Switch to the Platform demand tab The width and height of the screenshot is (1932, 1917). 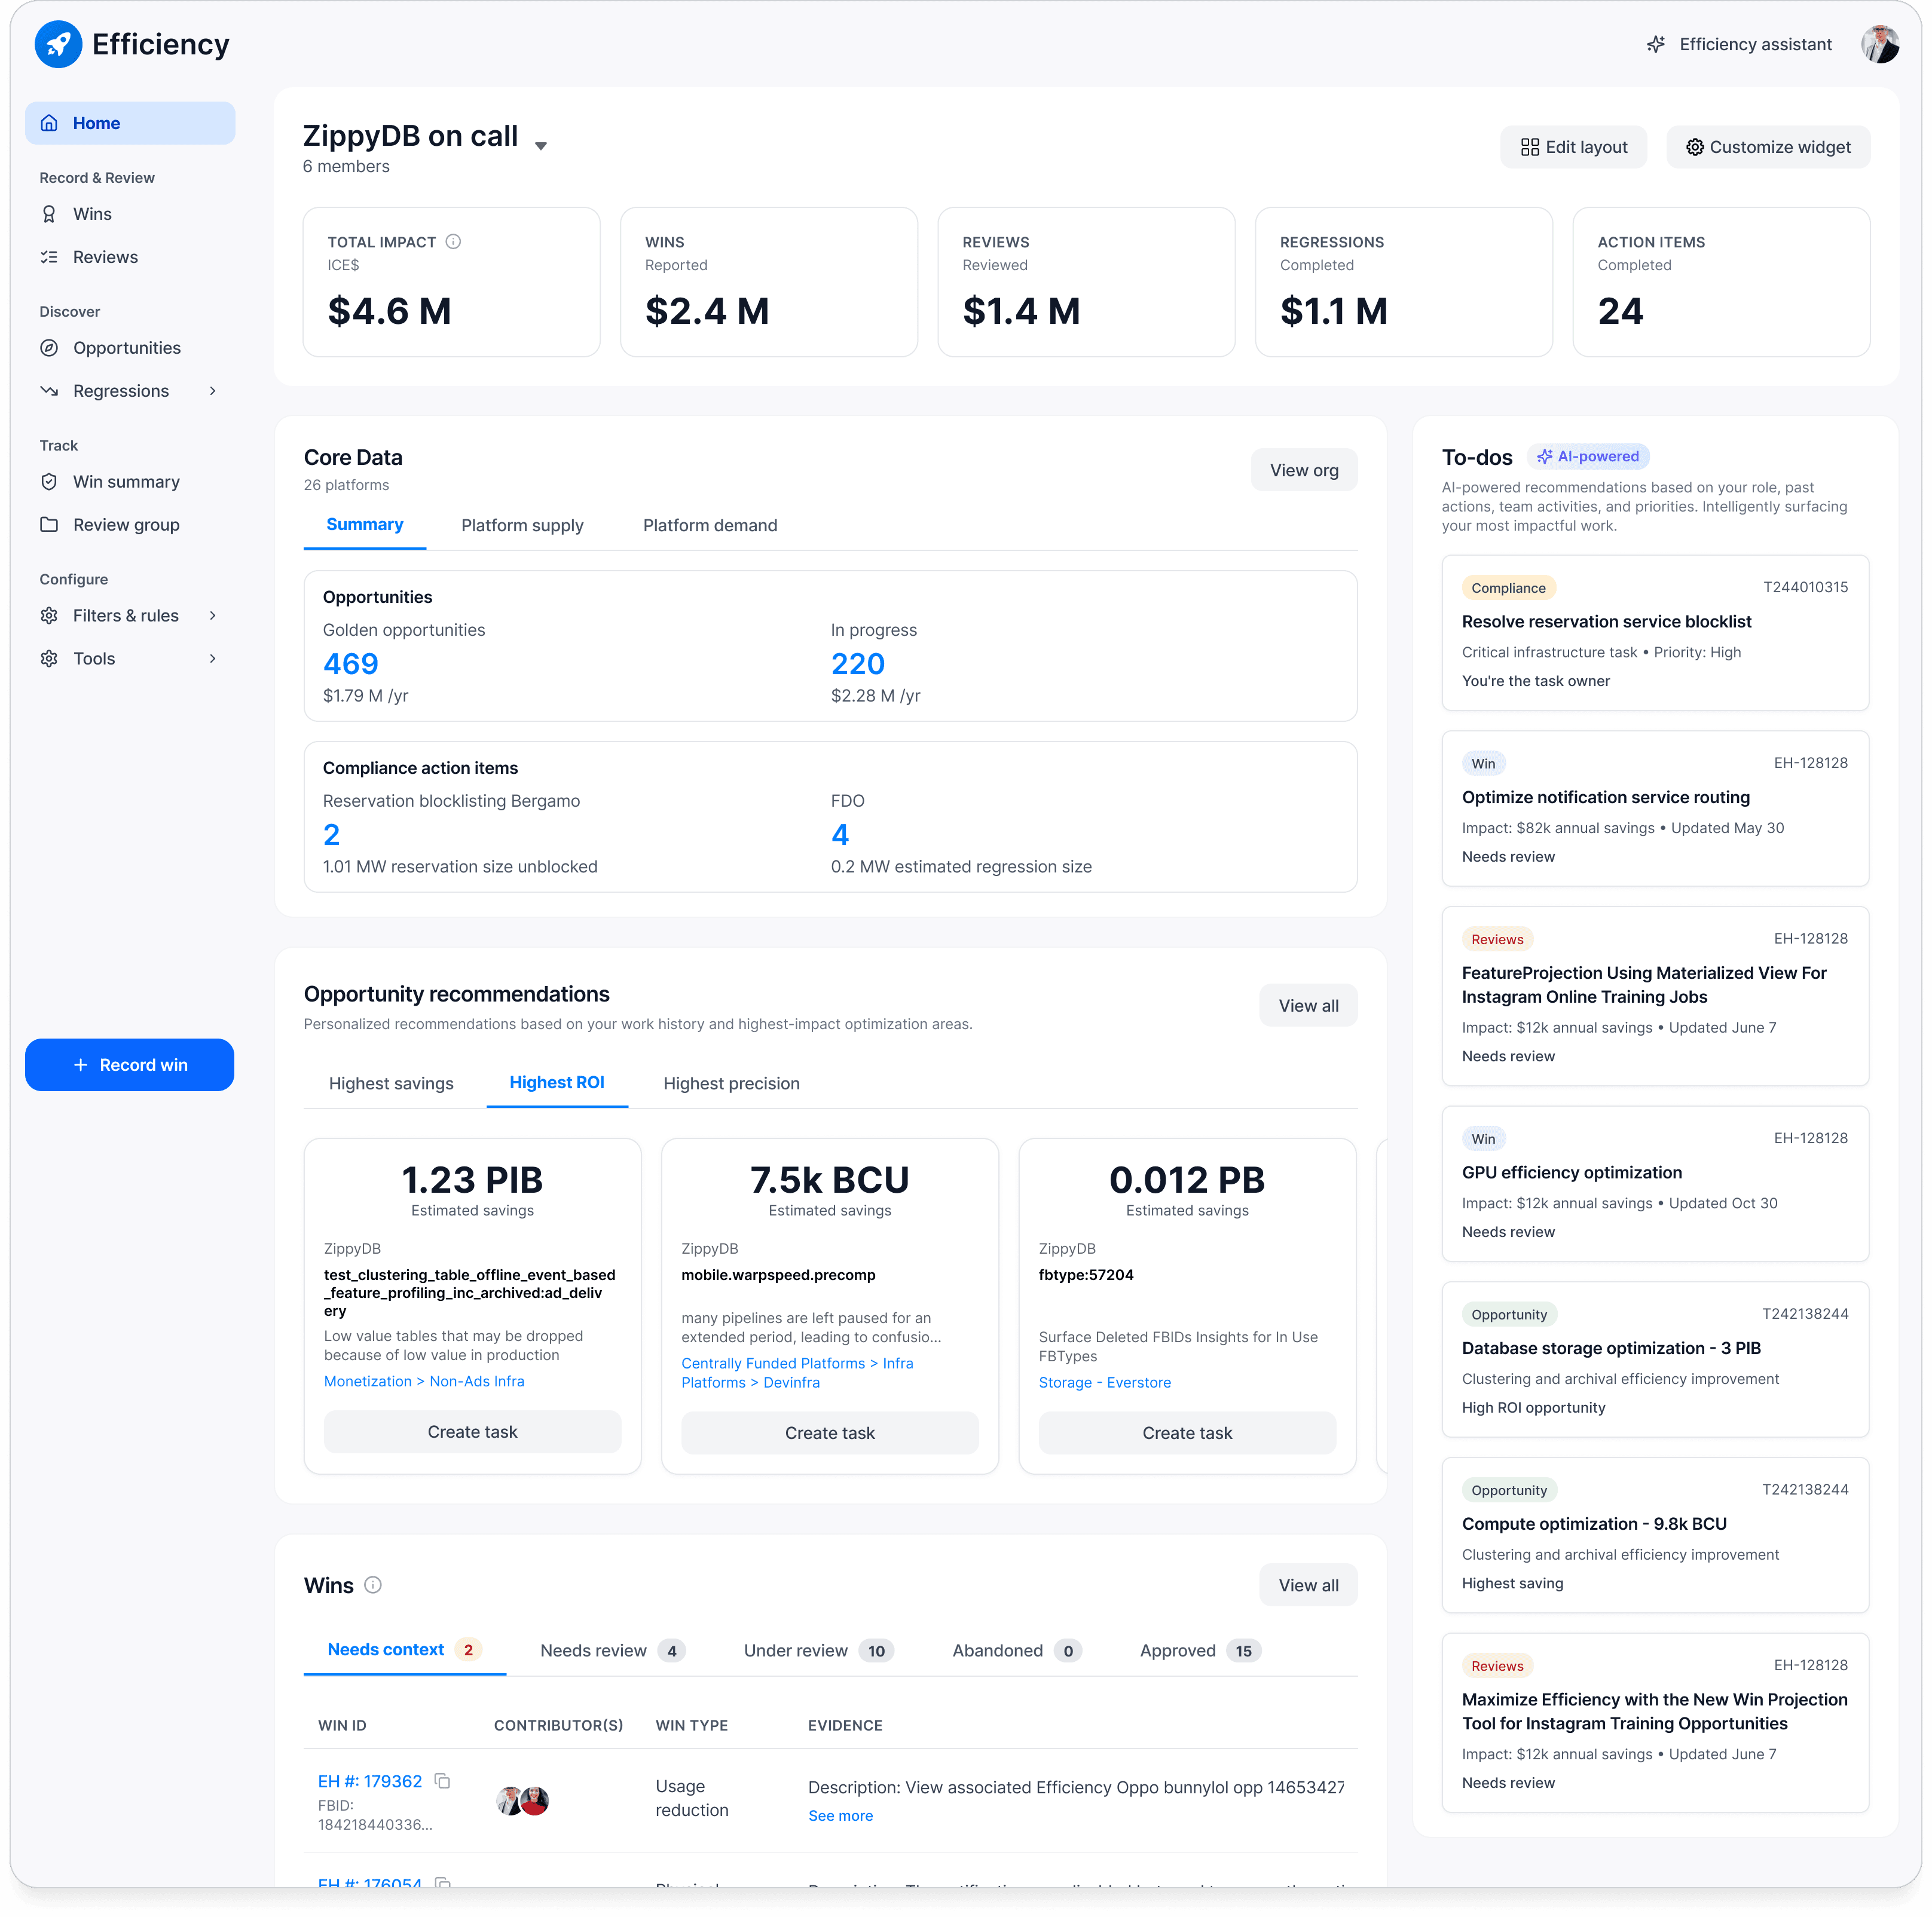click(x=710, y=526)
